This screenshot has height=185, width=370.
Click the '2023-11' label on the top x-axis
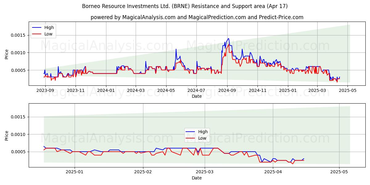tap(76, 90)
